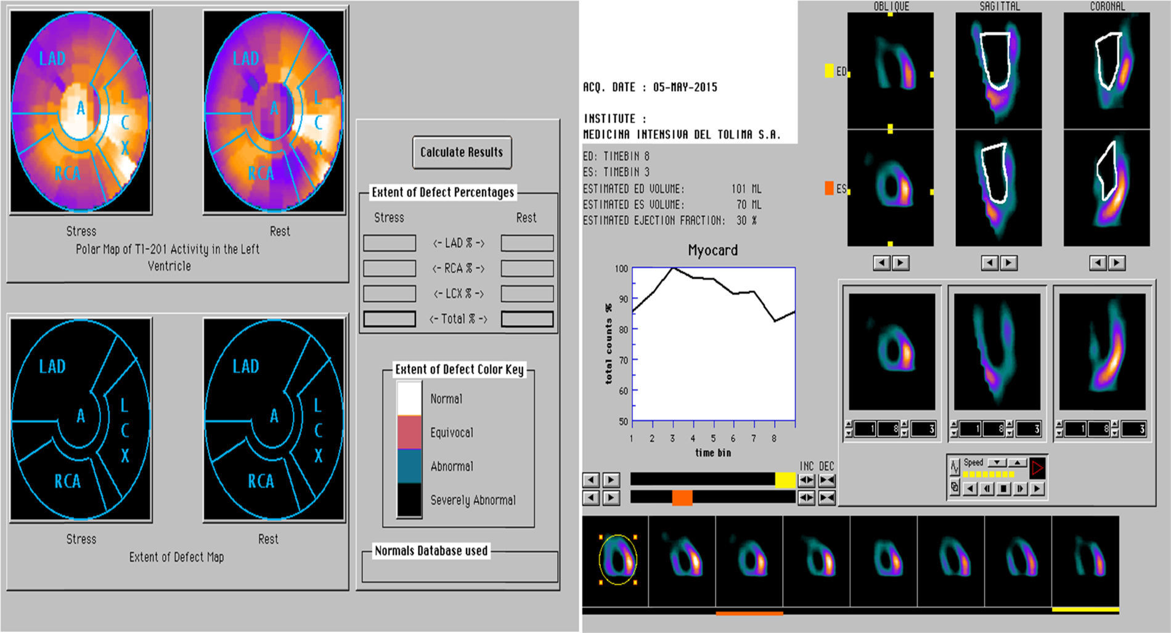This screenshot has width=1171, height=633.
Task: Click INC button on yellow ED slider row
Action: (806, 480)
